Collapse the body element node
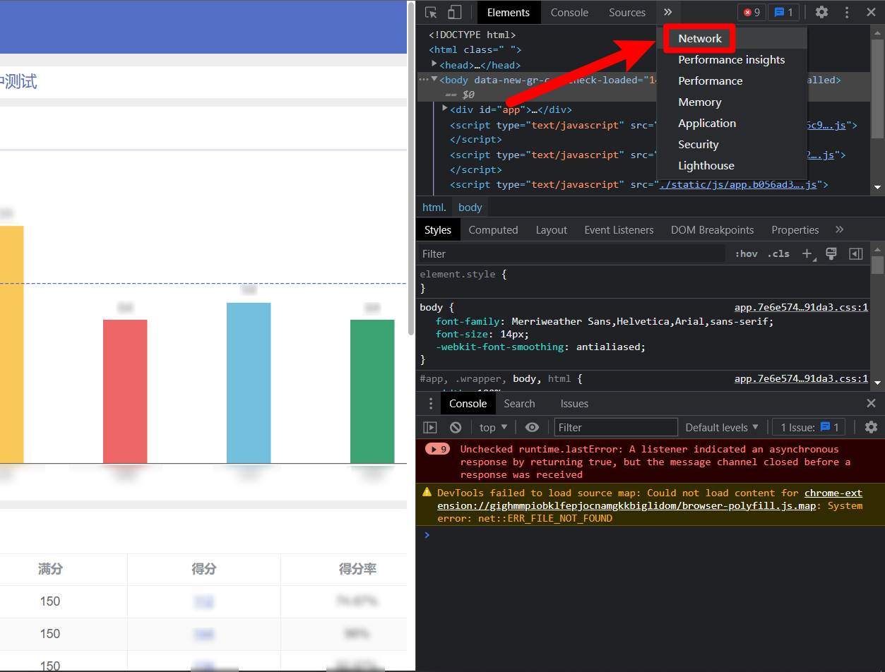 pyautogui.click(x=434, y=80)
